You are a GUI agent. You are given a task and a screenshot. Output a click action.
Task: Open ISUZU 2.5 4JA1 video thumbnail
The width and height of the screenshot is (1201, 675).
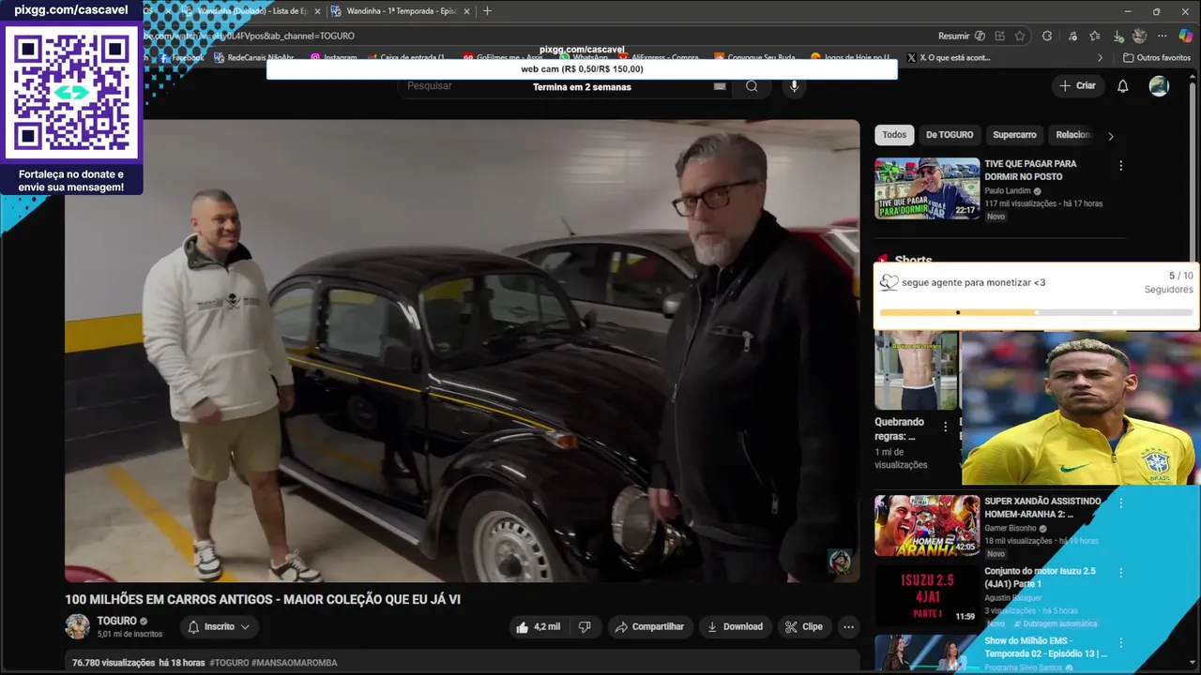[x=927, y=595]
